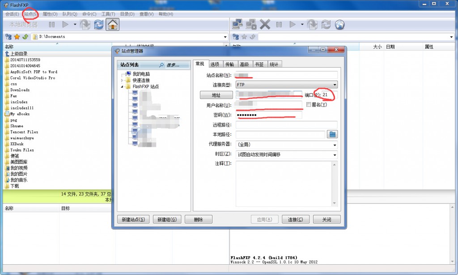Select the Downloads folder in local list
The height and width of the screenshot is (275, 458).
[x=20, y=90]
